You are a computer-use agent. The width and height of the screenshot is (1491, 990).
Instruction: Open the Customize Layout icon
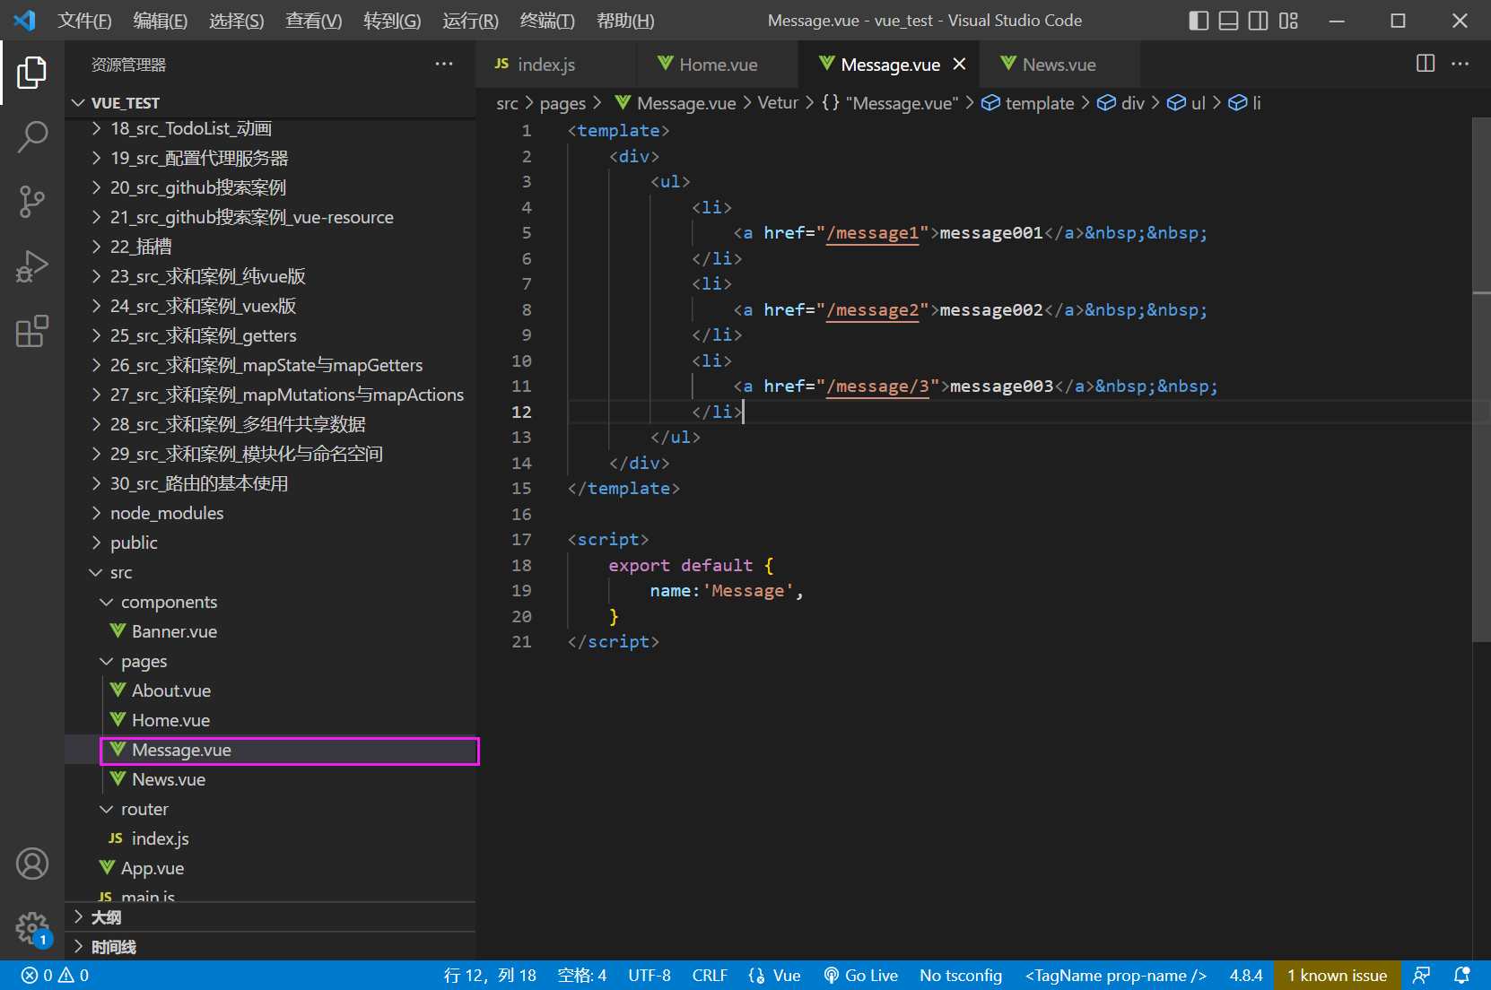click(x=1289, y=21)
